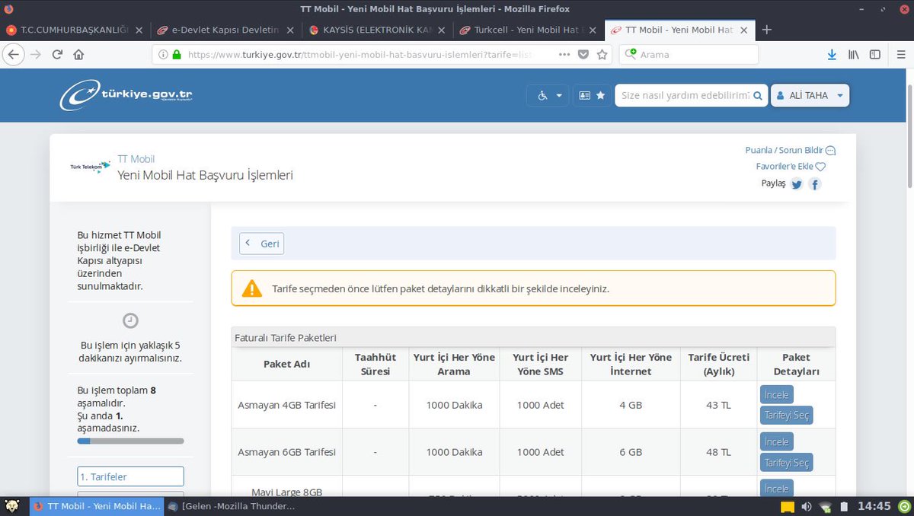Open page actions three-dot menu
The height and width of the screenshot is (516, 914).
click(x=564, y=55)
